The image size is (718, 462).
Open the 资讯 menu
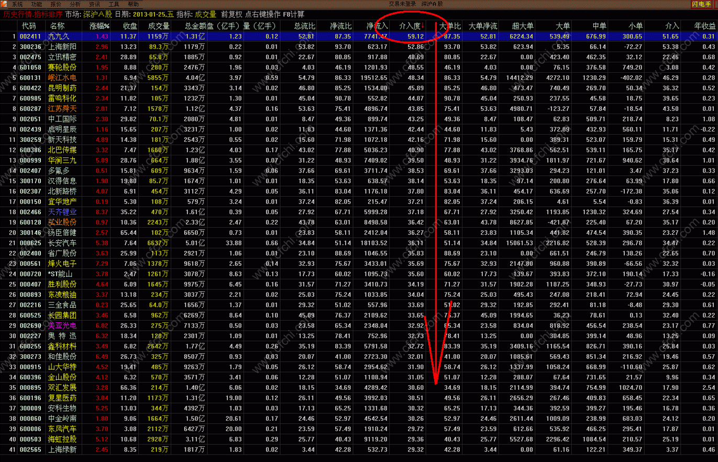pos(94,4)
